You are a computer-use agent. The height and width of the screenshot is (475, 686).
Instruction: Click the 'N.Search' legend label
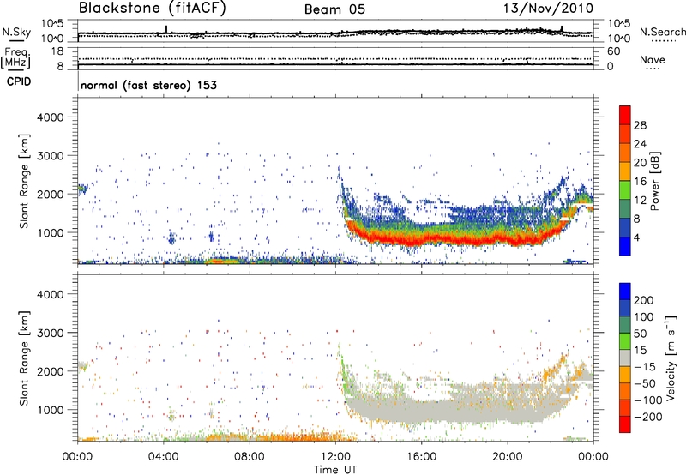(x=662, y=32)
